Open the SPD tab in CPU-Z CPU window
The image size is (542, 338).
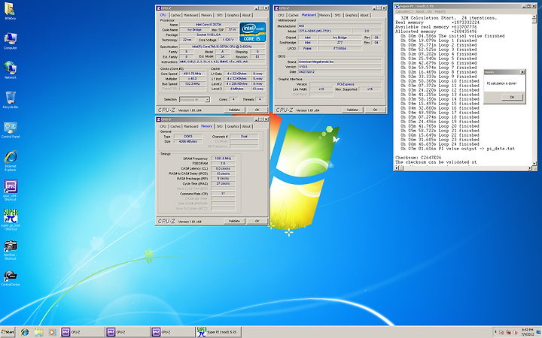pyautogui.click(x=220, y=15)
